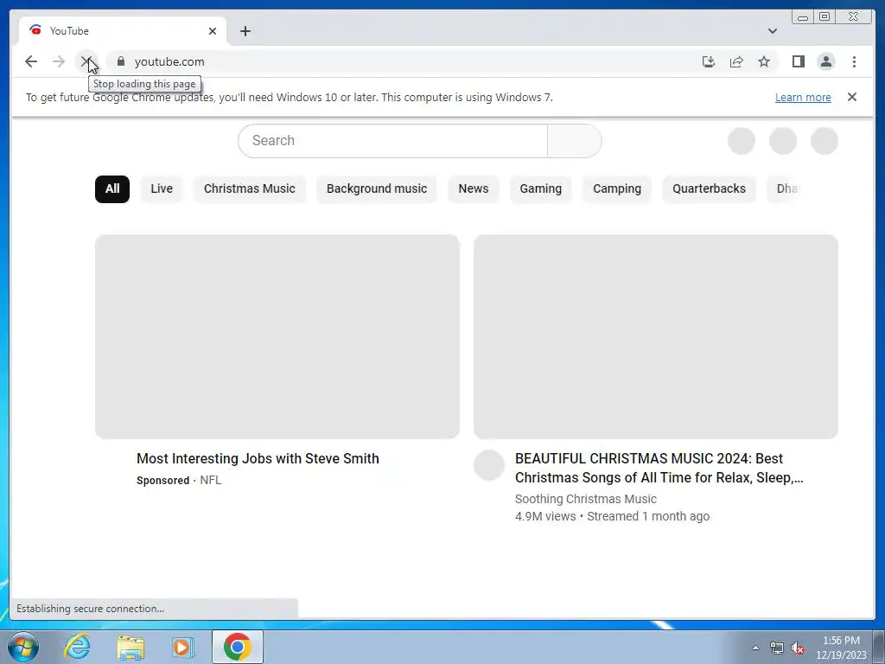Open the Steve Smith sponsored video thumbnail
The image size is (885, 664).
(x=277, y=336)
